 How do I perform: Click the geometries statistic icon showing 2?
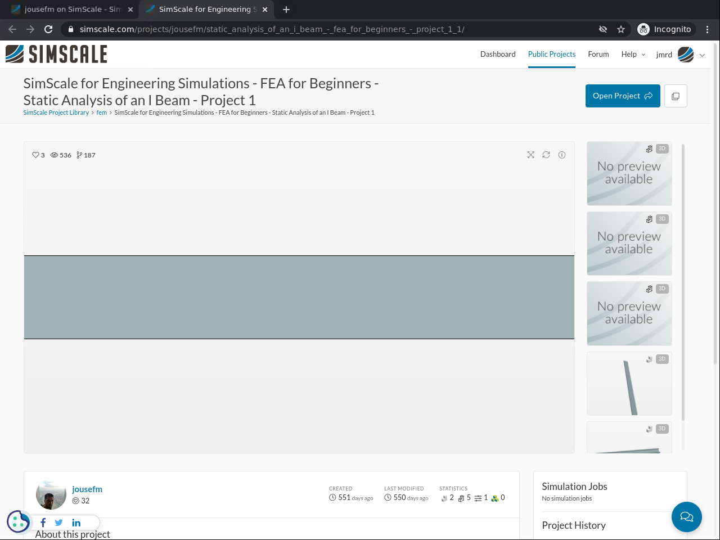click(444, 498)
